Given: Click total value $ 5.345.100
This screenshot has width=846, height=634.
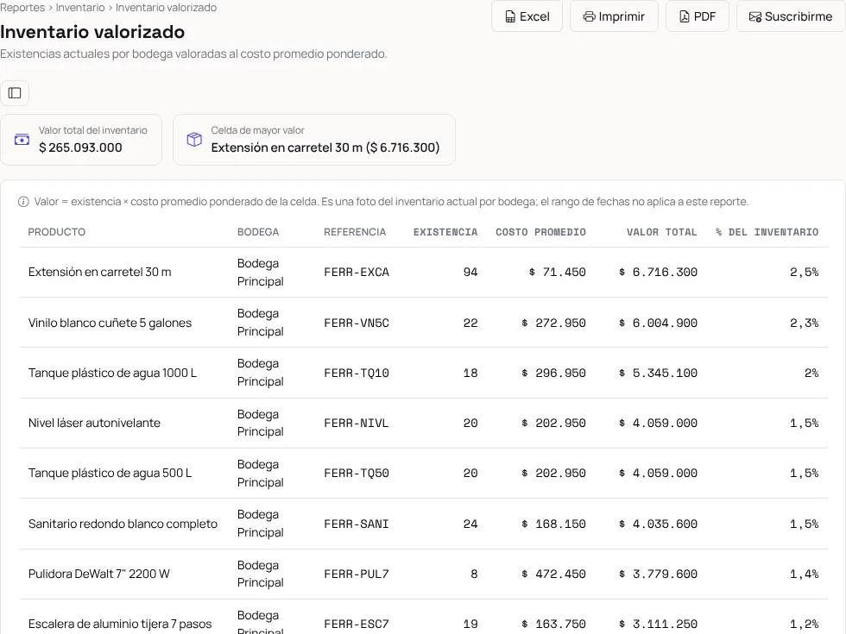Looking at the screenshot, I should point(658,373).
